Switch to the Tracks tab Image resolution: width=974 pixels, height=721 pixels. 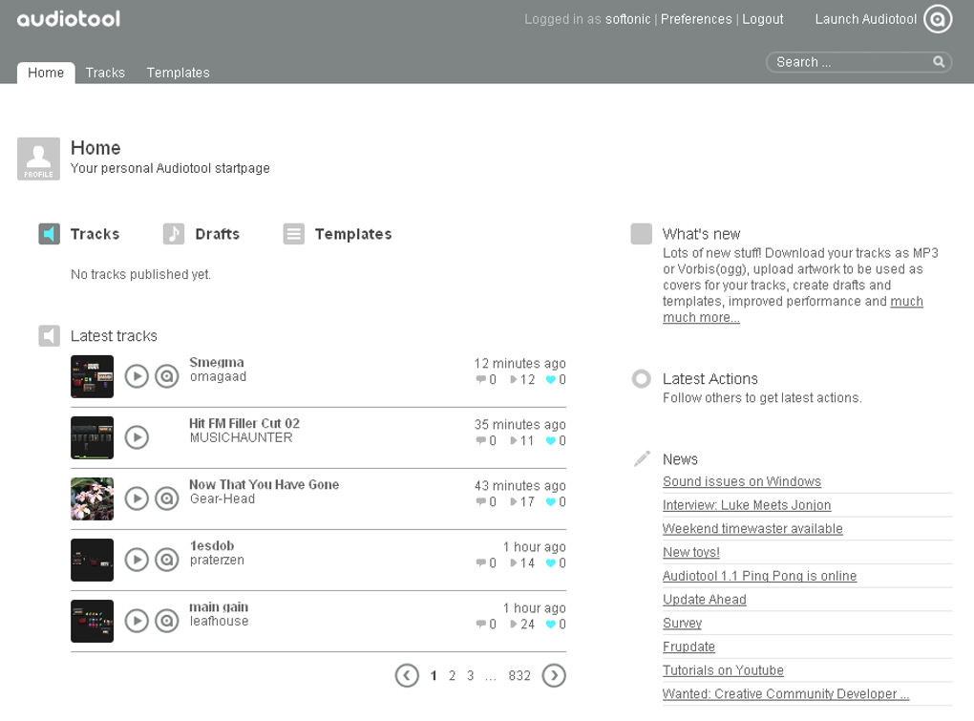[x=105, y=72]
